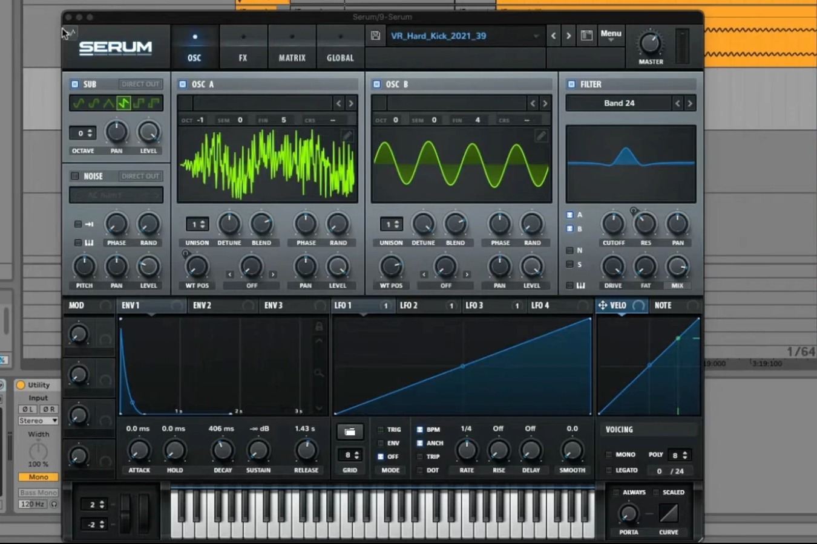Toggle the OSC A power switch
The image size is (817, 544).
[x=183, y=84]
